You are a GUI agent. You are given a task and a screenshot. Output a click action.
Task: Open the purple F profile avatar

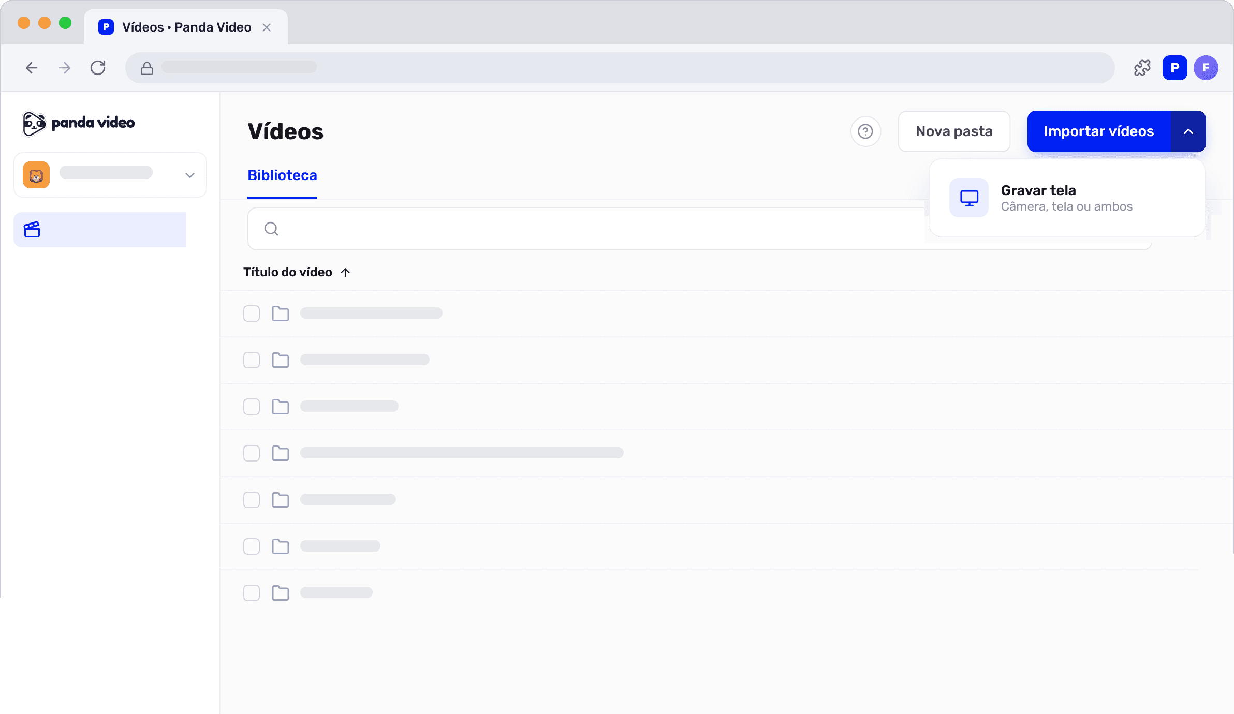coord(1206,68)
